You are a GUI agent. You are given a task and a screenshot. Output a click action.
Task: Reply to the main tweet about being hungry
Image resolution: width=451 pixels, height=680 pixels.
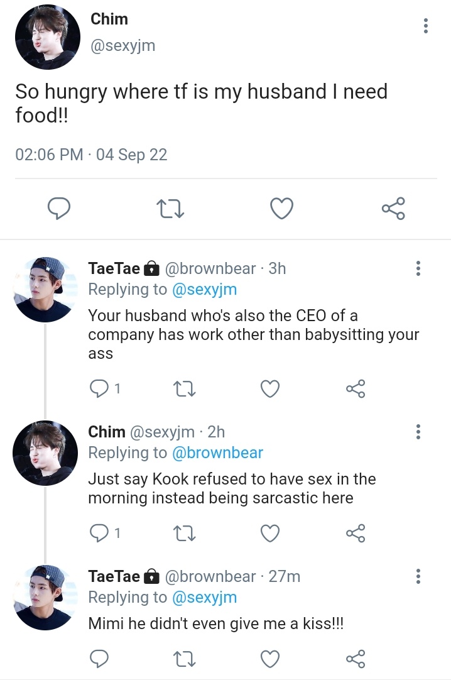click(58, 209)
